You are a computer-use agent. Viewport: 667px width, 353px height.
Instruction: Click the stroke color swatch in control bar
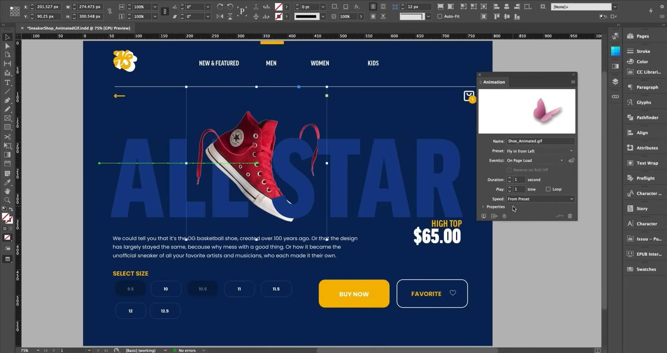click(278, 16)
